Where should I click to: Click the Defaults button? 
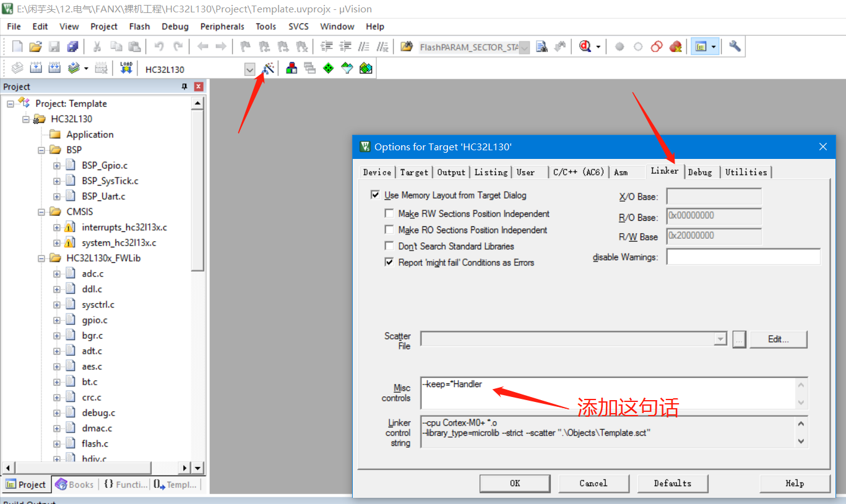tap(673, 483)
